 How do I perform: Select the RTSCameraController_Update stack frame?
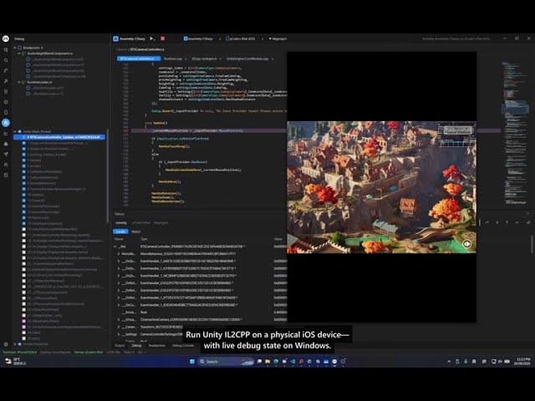pyautogui.click(x=59, y=137)
